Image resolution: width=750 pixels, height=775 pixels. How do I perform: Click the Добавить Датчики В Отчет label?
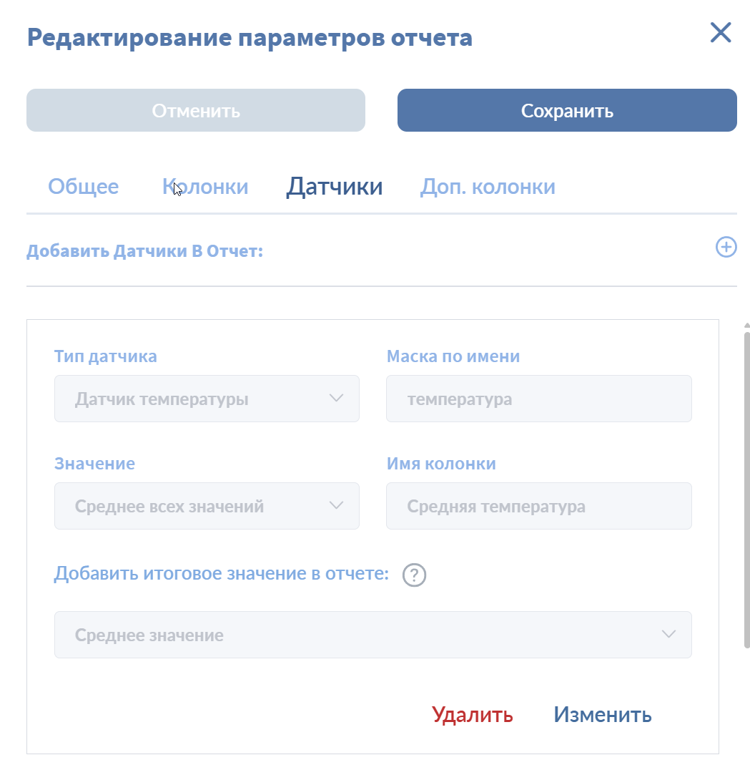pyautogui.click(x=145, y=252)
